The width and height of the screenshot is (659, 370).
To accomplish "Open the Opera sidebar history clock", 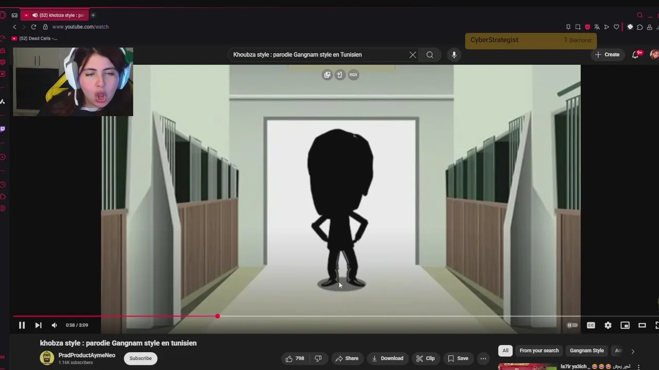I will 3,184.
